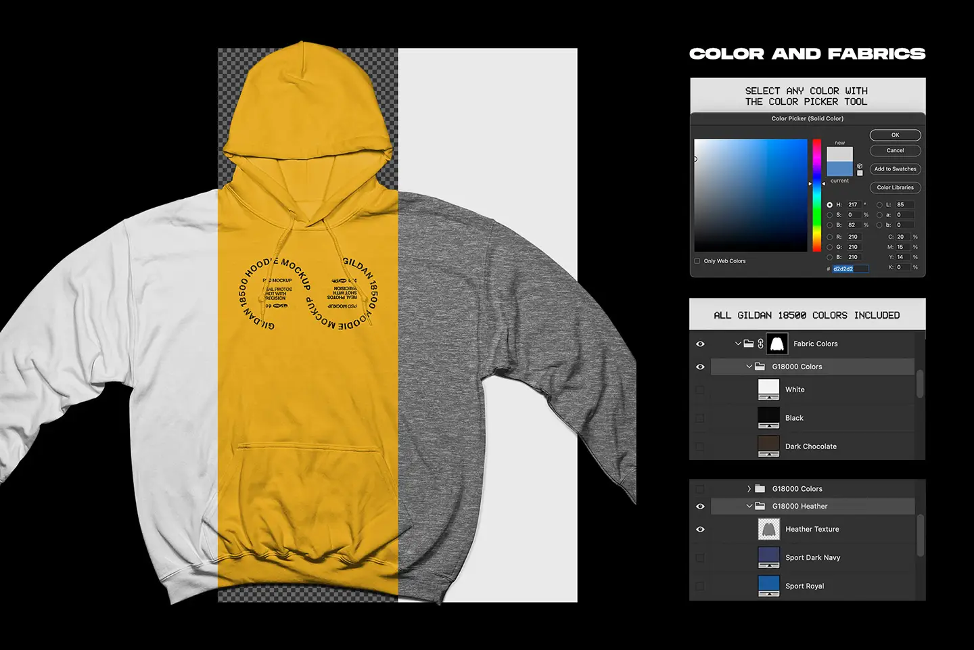The image size is (974, 650).
Task: Click the link icon on Fabric Colors group
Action: tap(761, 344)
